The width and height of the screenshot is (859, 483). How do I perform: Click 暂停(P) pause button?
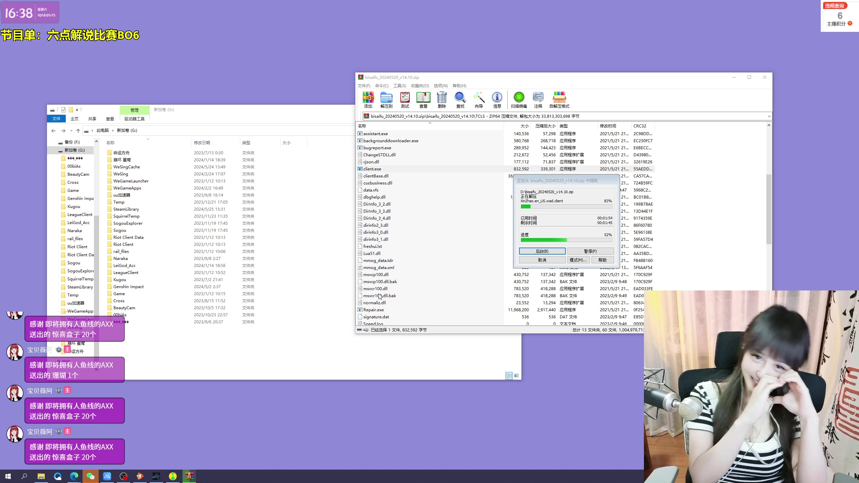[590, 251]
